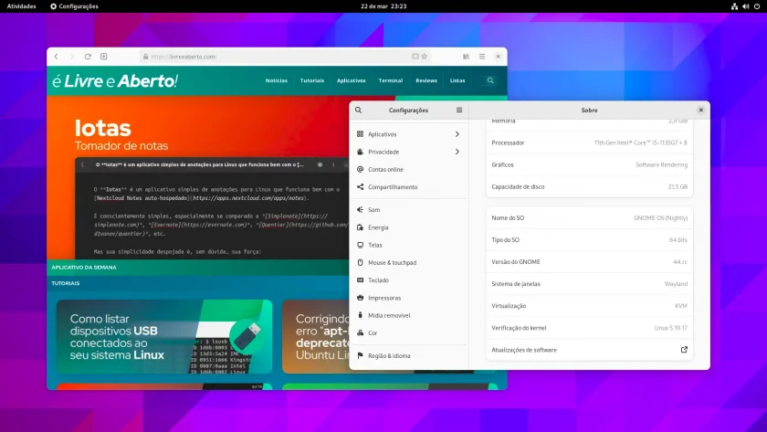The width and height of the screenshot is (767, 432).
Task: Expand the Privacidade settings chevron
Action: click(457, 152)
